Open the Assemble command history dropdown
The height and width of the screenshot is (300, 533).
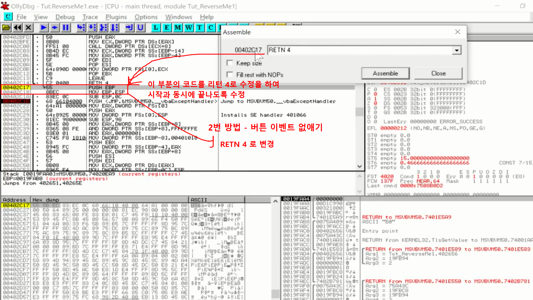click(456, 50)
